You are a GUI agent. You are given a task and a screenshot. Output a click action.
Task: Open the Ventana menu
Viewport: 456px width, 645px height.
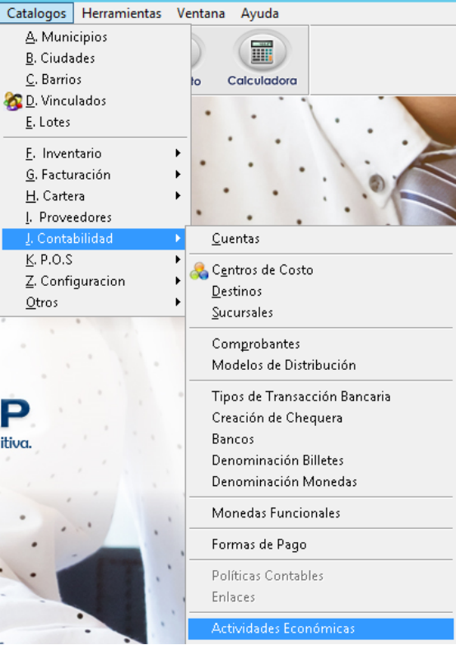[x=201, y=13]
